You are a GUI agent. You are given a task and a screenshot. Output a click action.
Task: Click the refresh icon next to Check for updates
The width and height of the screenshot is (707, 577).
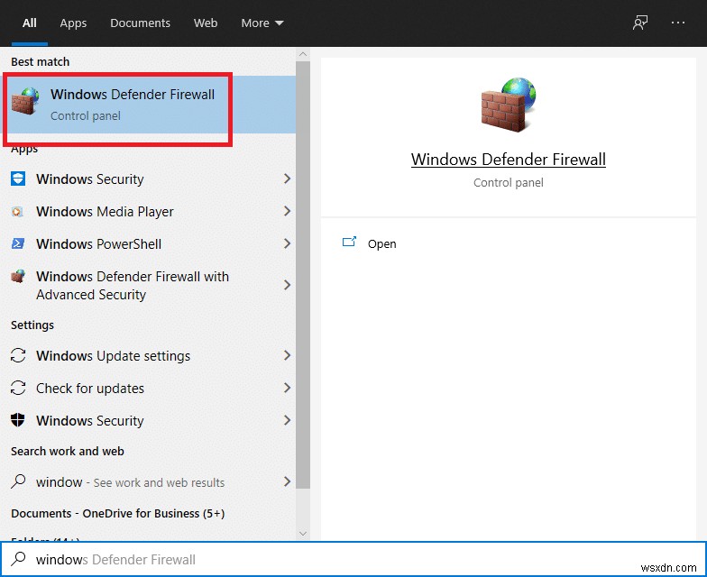pyautogui.click(x=18, y=388)
